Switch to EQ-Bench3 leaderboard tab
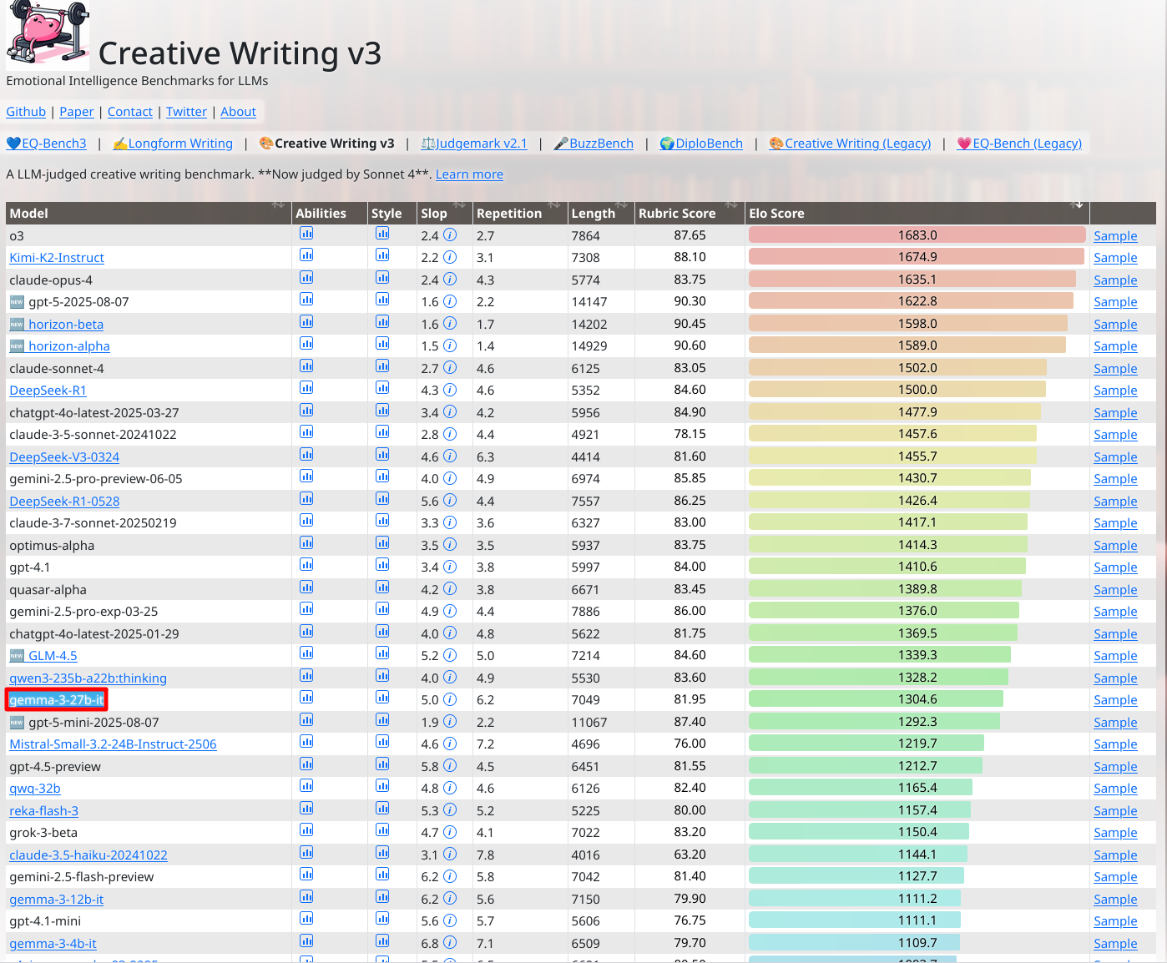The height and width of the screenshot is (963, 1167). click(x=47, y=144)
